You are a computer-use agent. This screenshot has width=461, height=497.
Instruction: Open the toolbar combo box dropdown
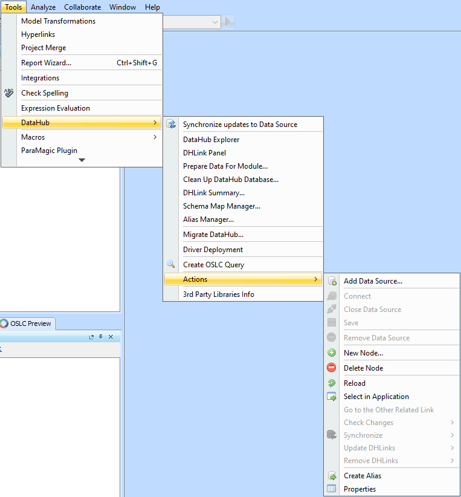(215, 22)
